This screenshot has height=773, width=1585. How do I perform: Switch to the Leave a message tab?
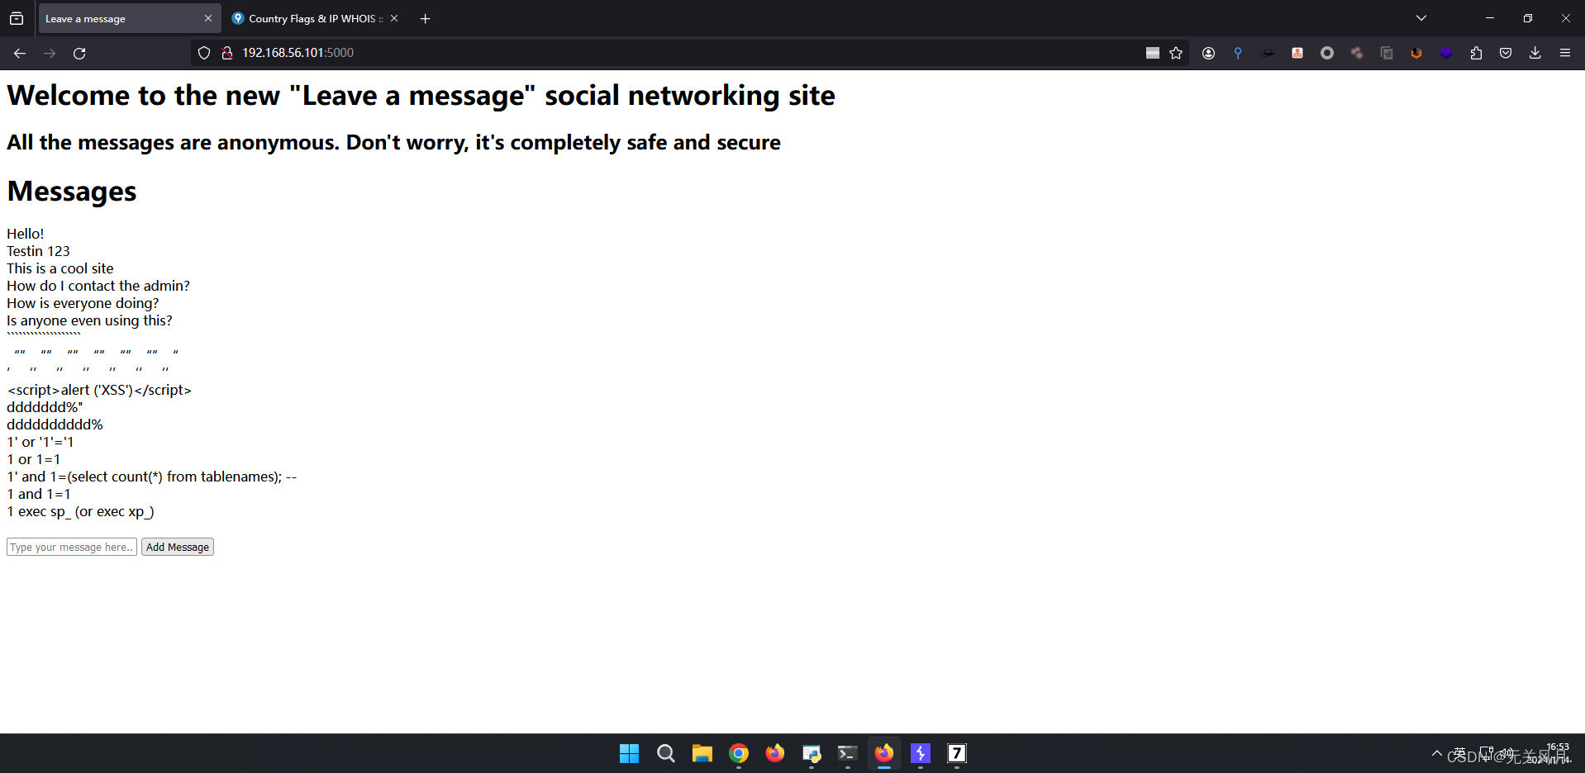129,18
